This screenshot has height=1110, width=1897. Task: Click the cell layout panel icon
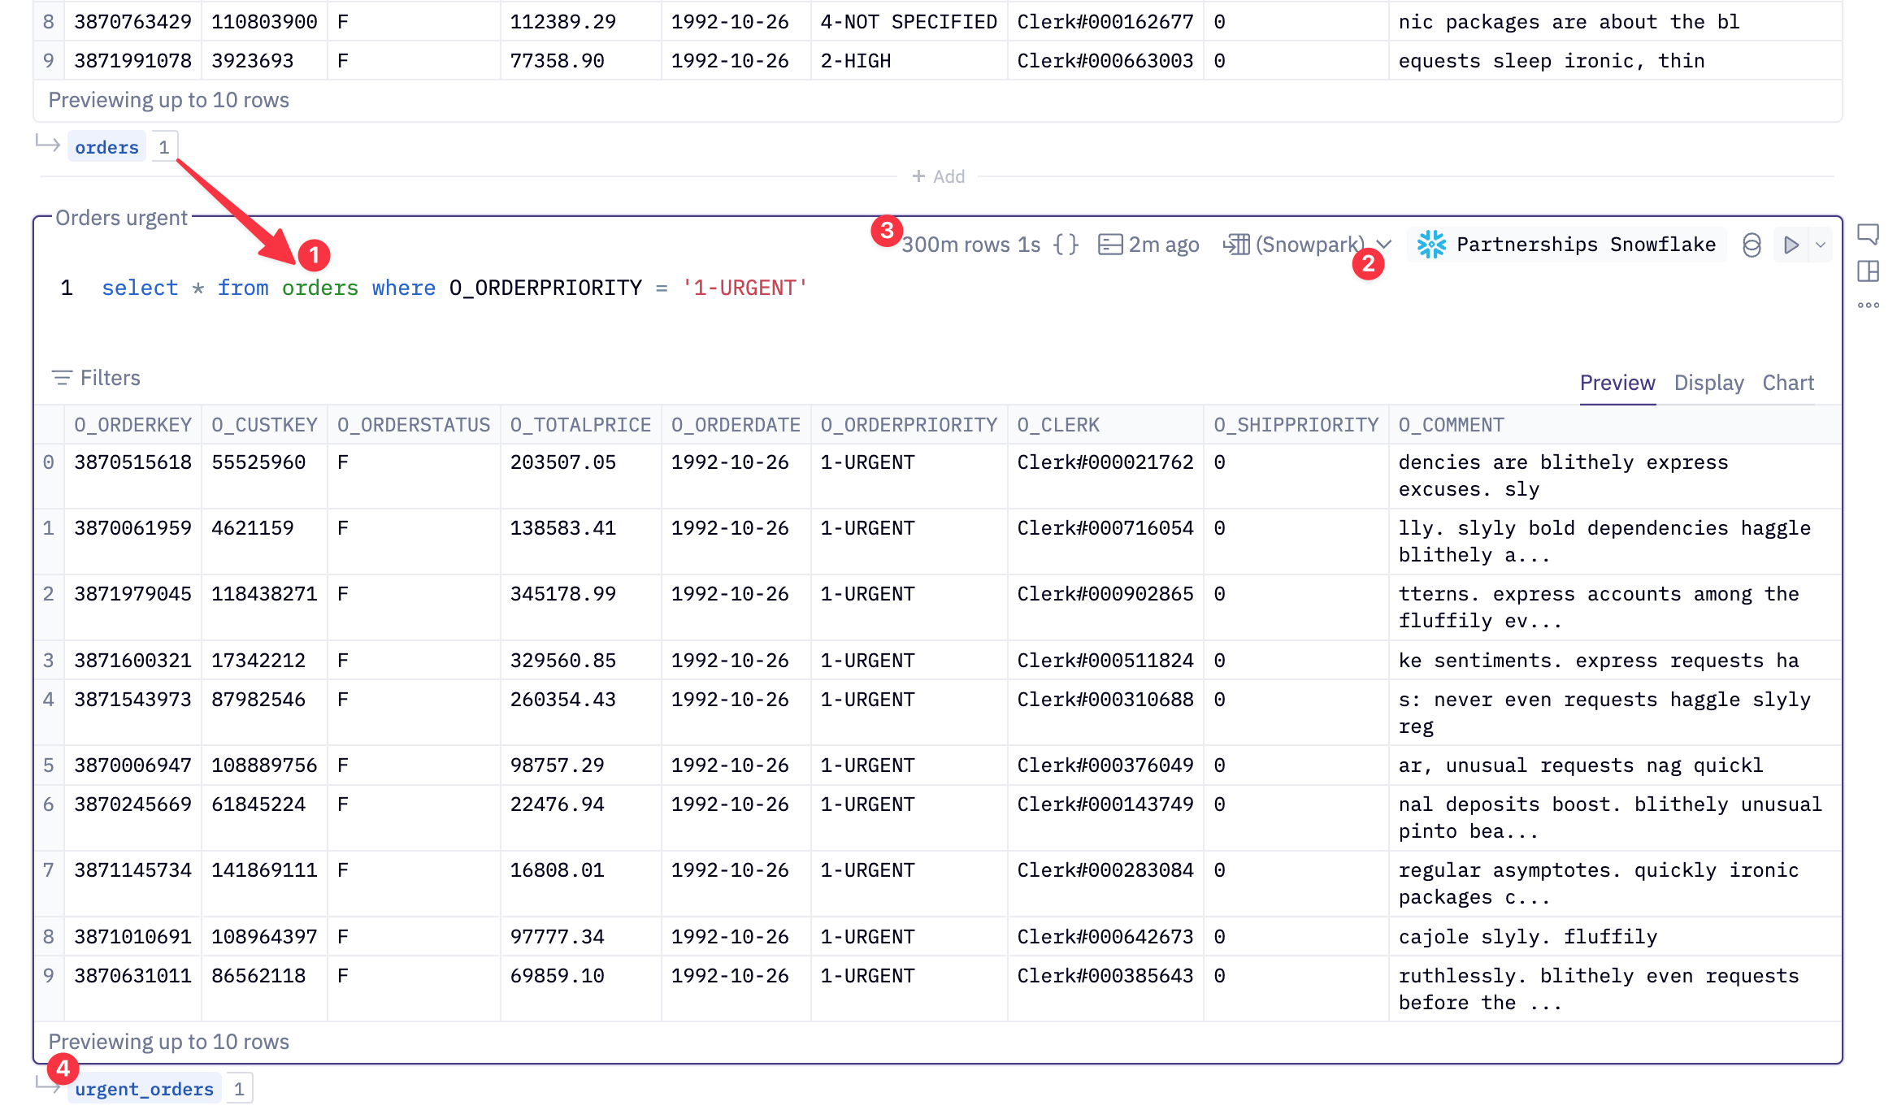coord(1868,271)
